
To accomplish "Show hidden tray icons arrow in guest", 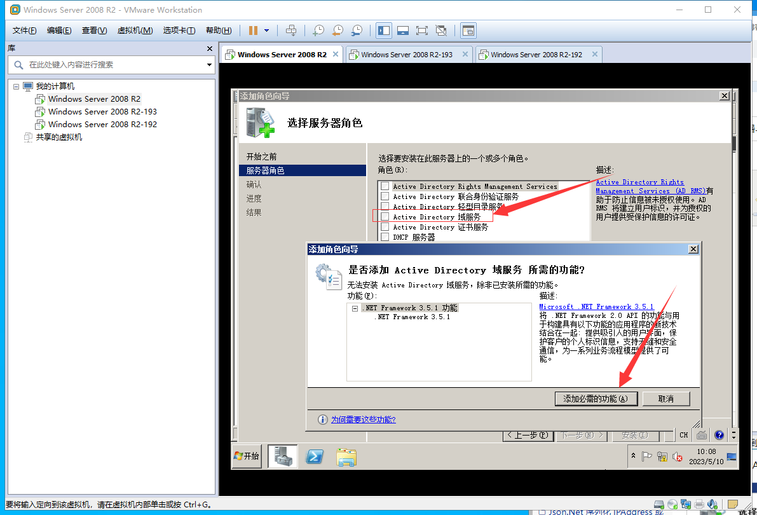I will point(634,456).
